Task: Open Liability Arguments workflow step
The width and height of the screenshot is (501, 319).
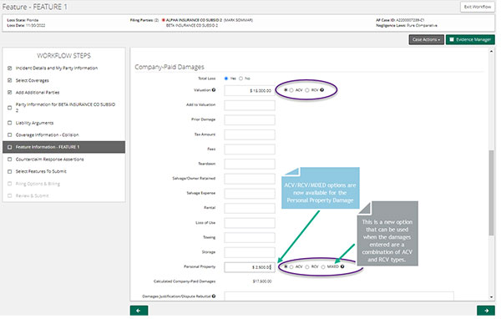Action: (34, 123)
